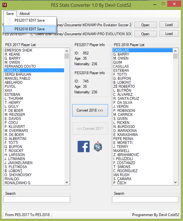The image size is (183, 221).
Task: Select PUYOL in PES 2017 list
Action: tap(34, 87)
